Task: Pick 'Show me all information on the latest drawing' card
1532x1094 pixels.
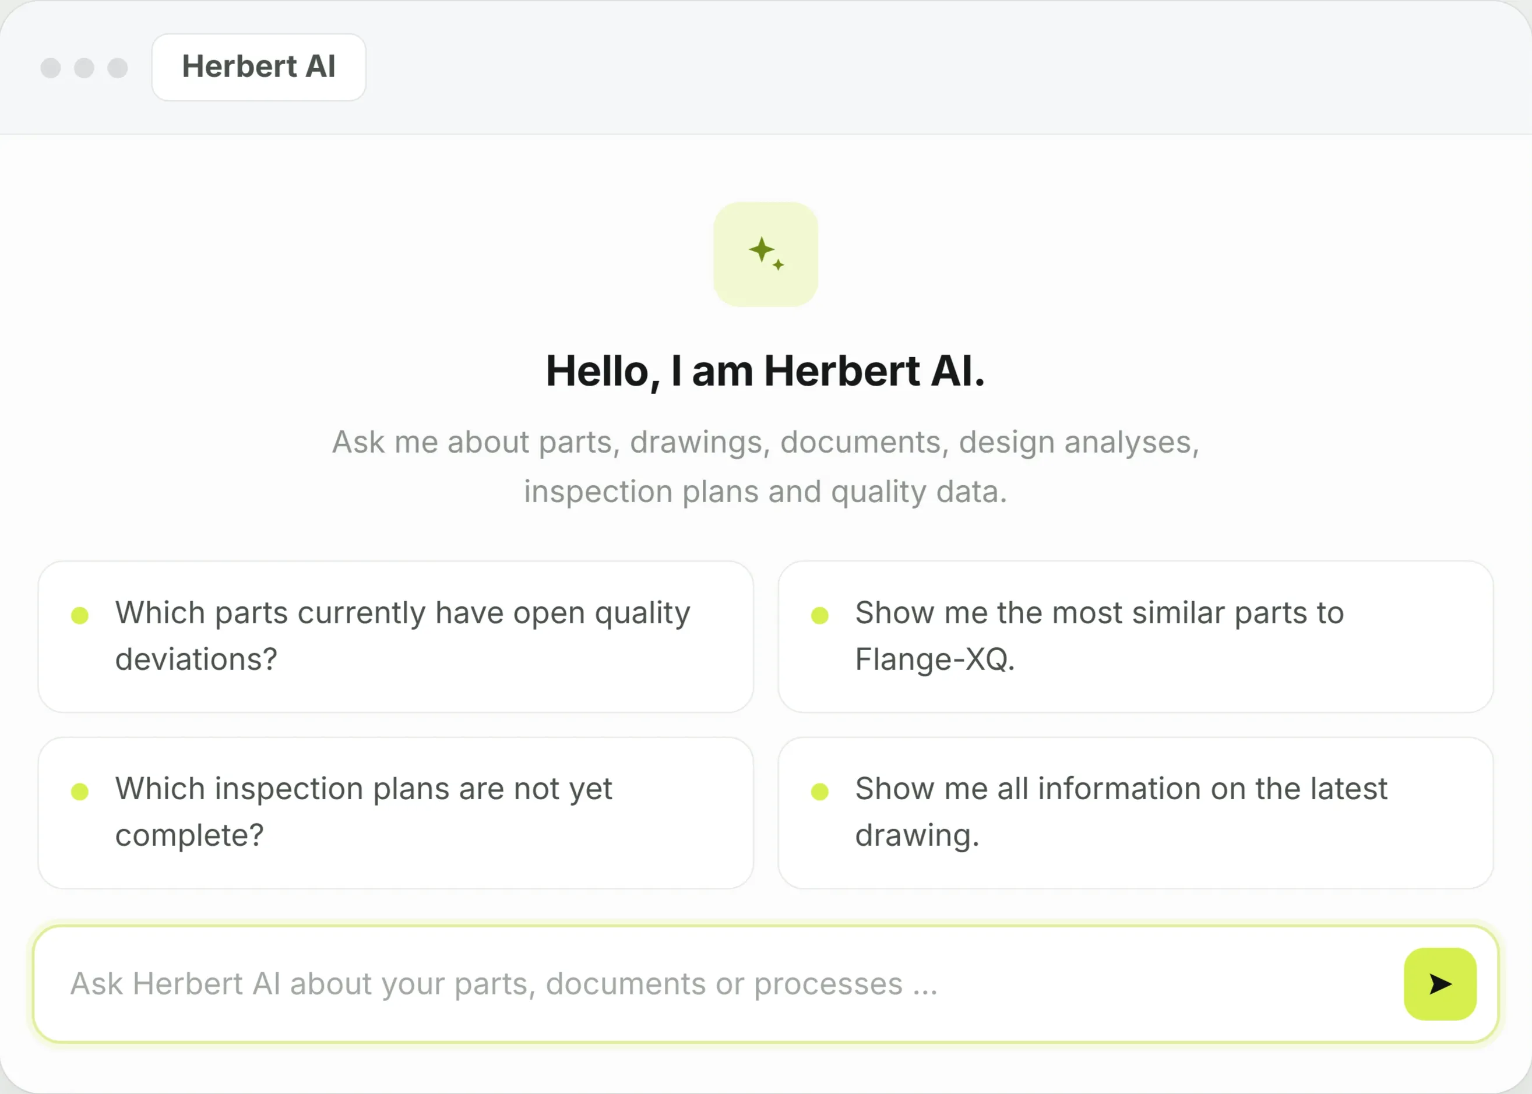Action: tap(1136, 813)
